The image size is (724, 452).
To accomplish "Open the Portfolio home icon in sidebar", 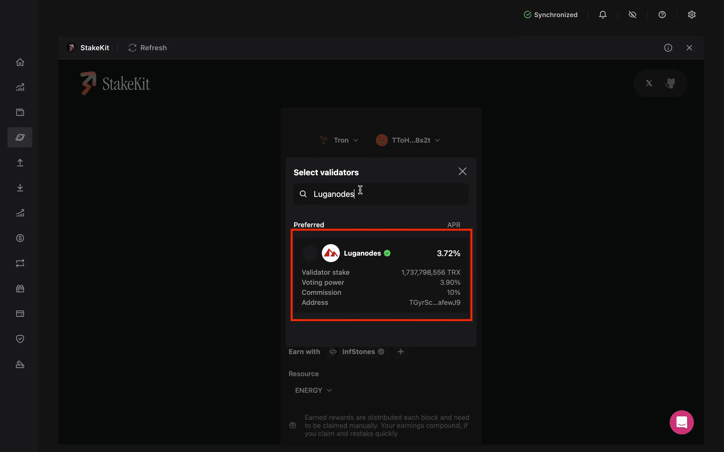I will [20, 62].
